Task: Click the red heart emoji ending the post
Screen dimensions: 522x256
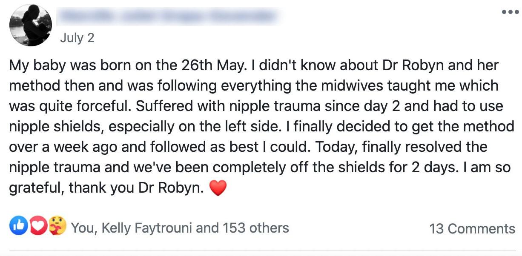Action: (218, 188)
